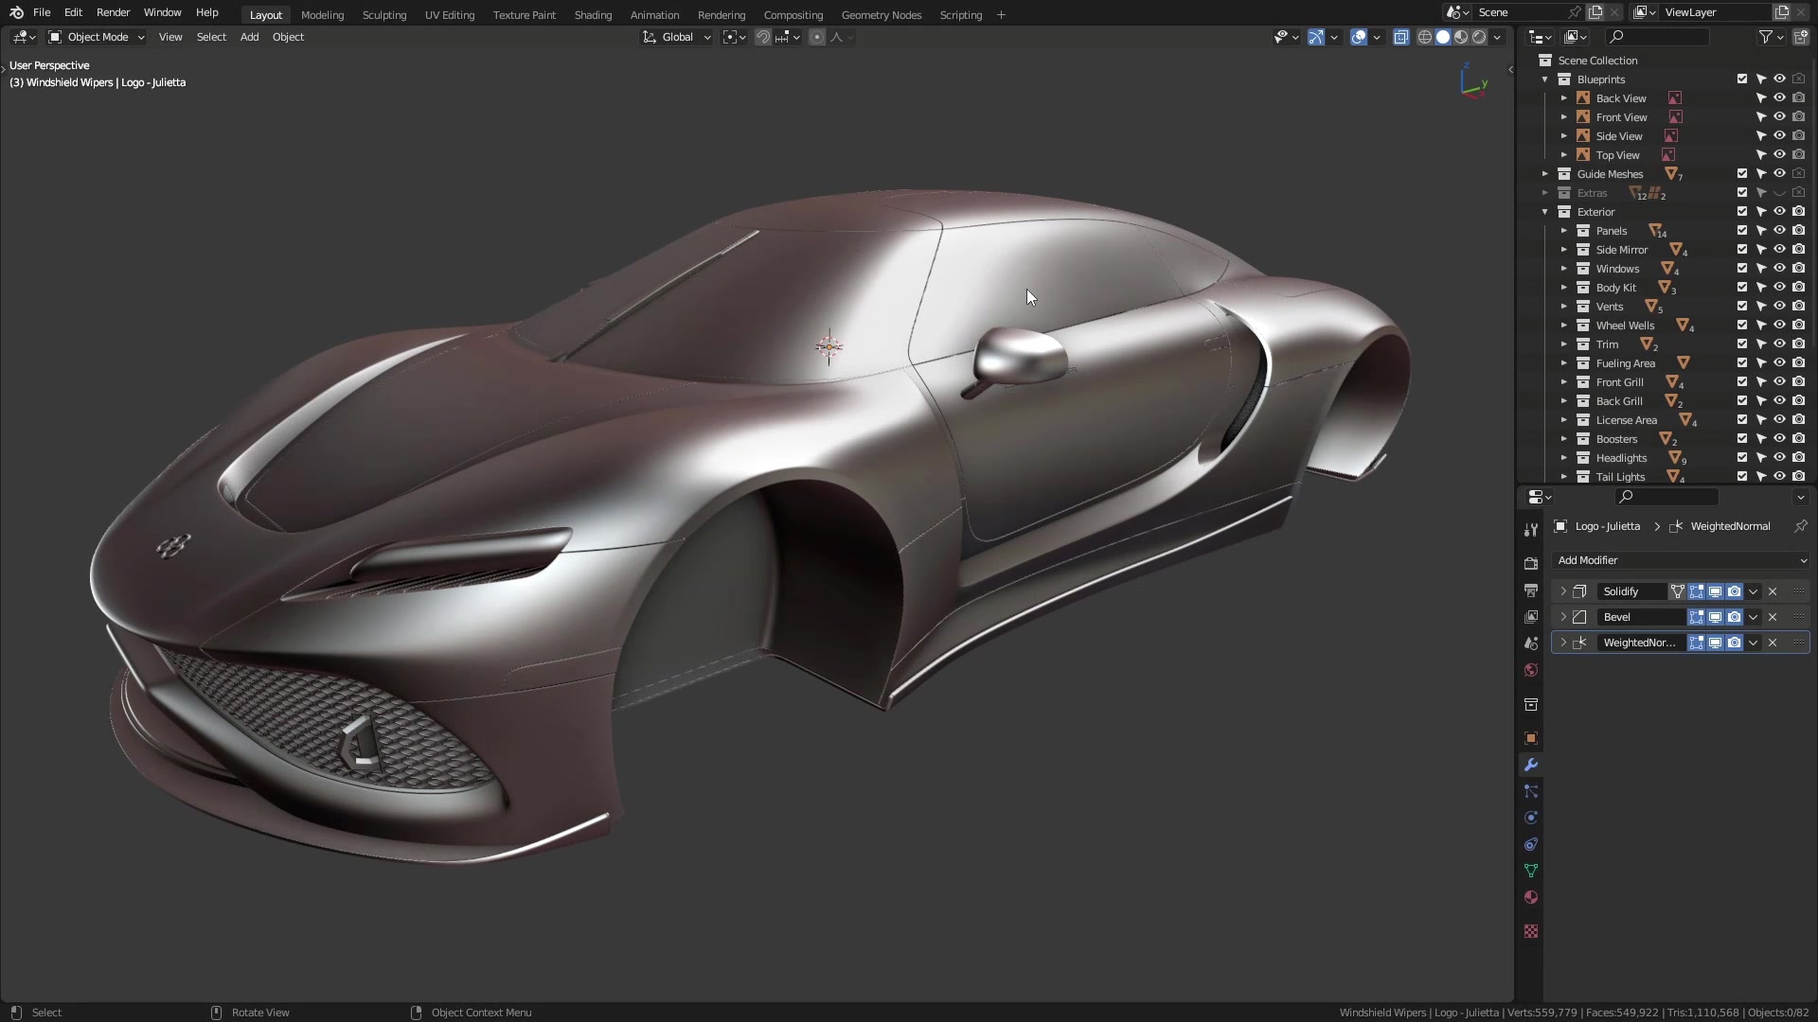Open the Object Constraints properties tab

(x=1531, y=844)
